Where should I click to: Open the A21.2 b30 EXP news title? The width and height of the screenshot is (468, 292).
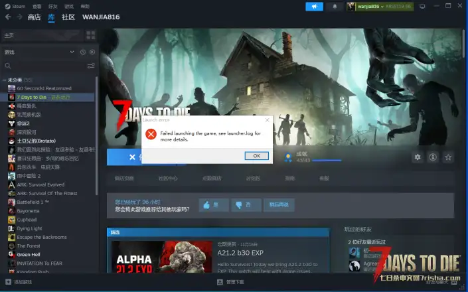240,253
